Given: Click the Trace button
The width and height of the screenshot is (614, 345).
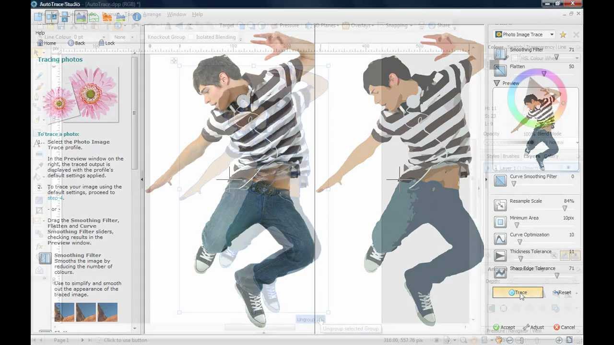Looking at the screenshot, I should (518, 292).
